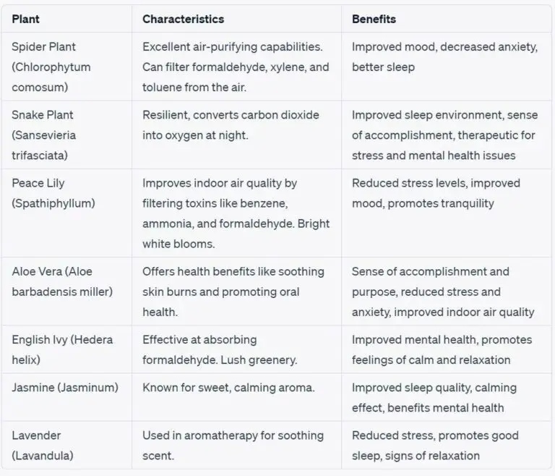Select the English Ivy name cell
The width and height of the screenshot is (555, 476).
pos(62,349)
